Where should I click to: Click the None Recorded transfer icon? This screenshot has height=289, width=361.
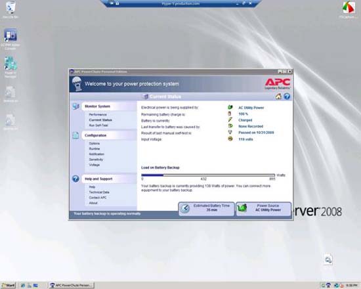pos(230,126)
